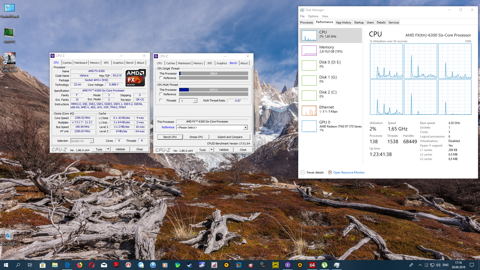Open AIMP player from taskbar
This screenshot has height=270, width=480.
click(300, 265)
